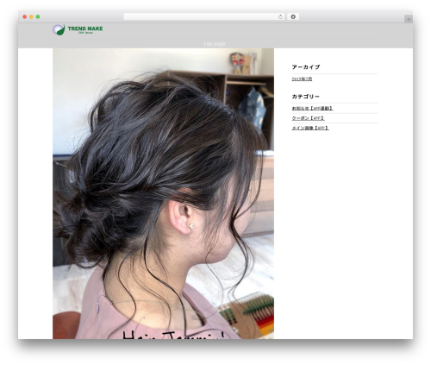This screenshot has height=365, width=431.
Task: Maximize the window with the green button
Action: [38, 16]
